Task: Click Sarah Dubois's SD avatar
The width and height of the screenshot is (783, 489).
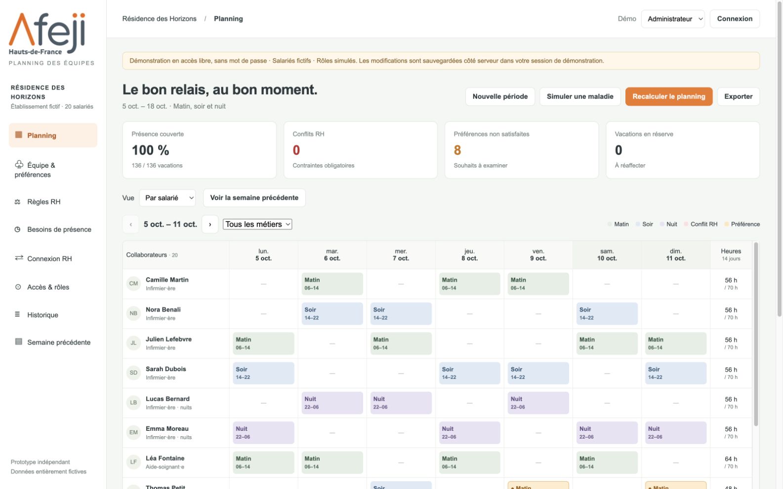Action: pos(133,373)
